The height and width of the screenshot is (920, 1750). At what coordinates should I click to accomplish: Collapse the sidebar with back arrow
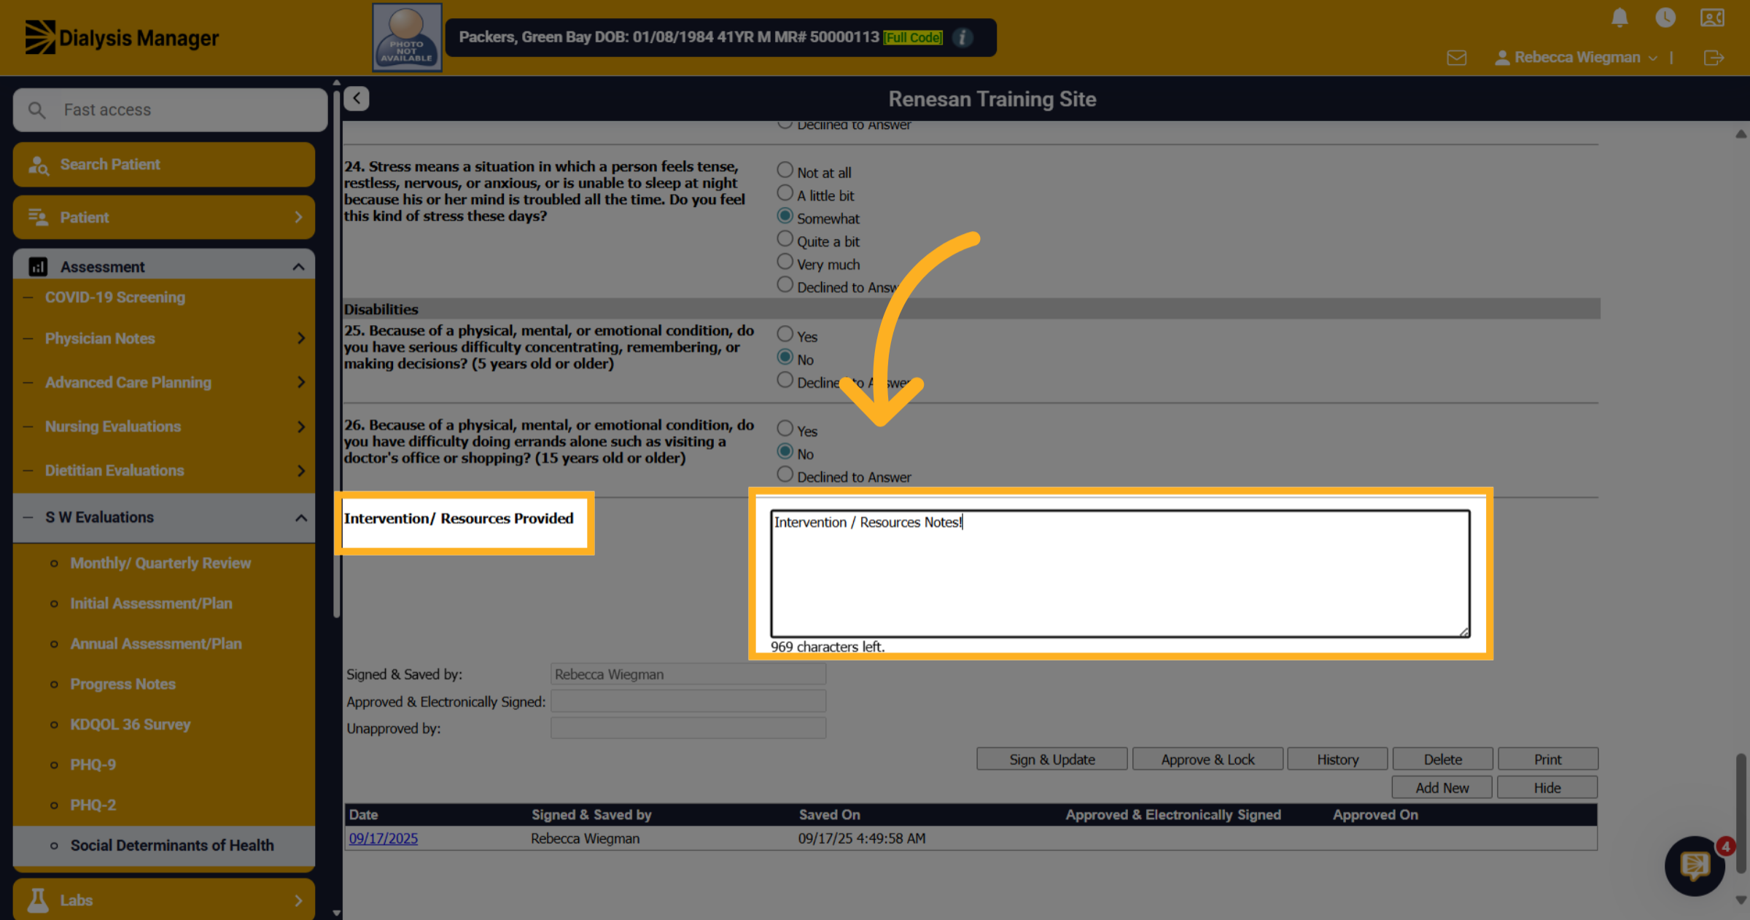click(357, 98)
